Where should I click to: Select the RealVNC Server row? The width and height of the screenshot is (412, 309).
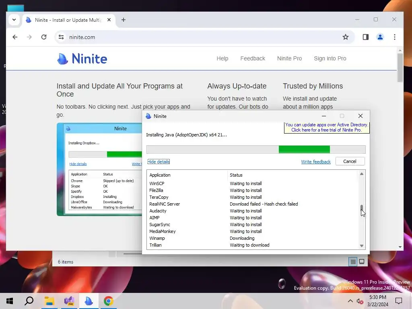coord(252,204)
